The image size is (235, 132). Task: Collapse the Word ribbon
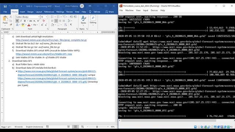point(116,29)
